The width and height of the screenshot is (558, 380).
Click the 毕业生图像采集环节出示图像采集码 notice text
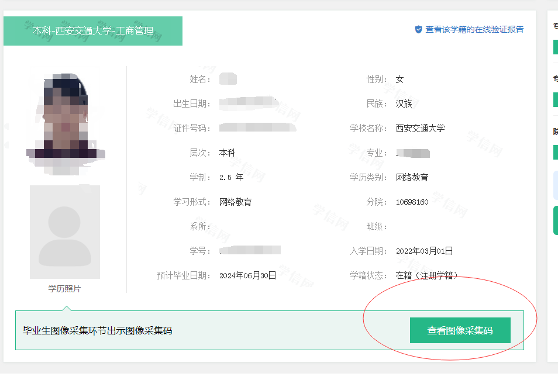pos(97,331)
